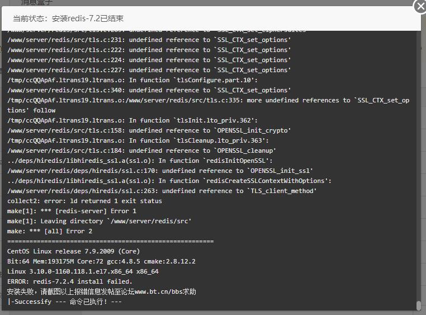Click the ssl.c:170 OPENSSL_init_ssl error line

click(160, 171)
